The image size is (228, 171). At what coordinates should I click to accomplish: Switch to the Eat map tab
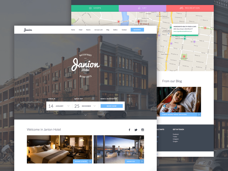click(142, 8)
